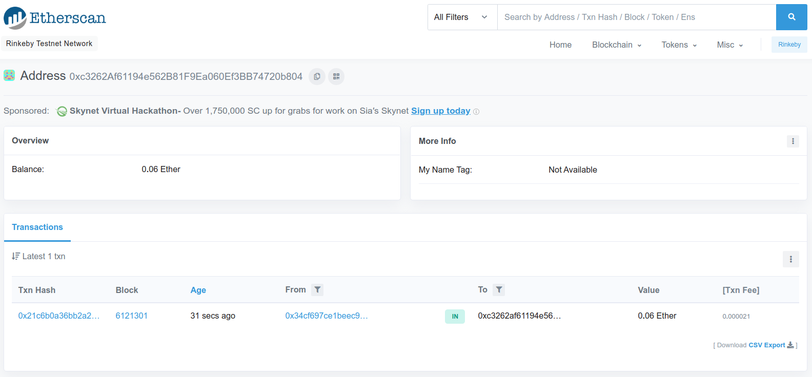
Task: Click the IN direction badge
Action: [x=455, y=316]
